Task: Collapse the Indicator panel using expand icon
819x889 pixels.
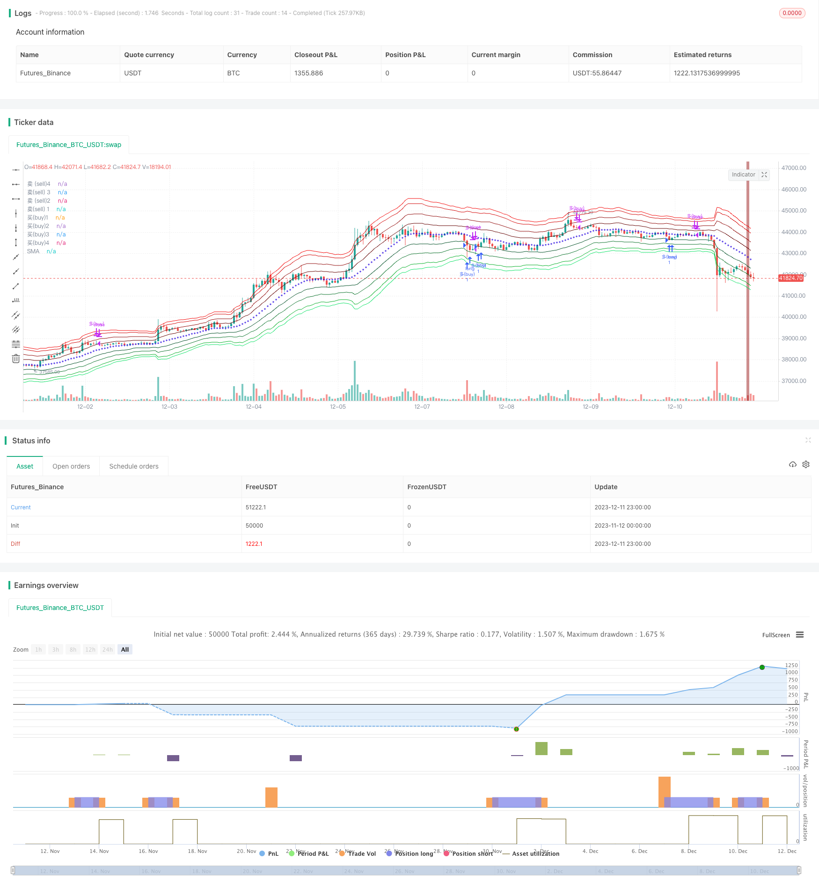Action: pos(764,175)
